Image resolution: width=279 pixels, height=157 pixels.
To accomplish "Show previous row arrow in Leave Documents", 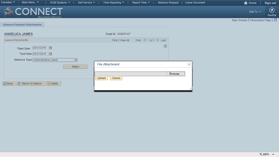I will (145, 40).
